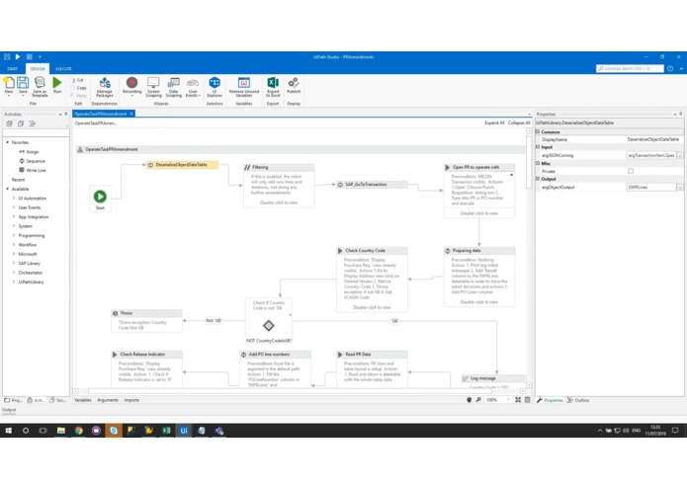Viewport: 687px width, 488px height.
Task: Click the quick-access save icon in title bar
Action: [x=7, y=56]
